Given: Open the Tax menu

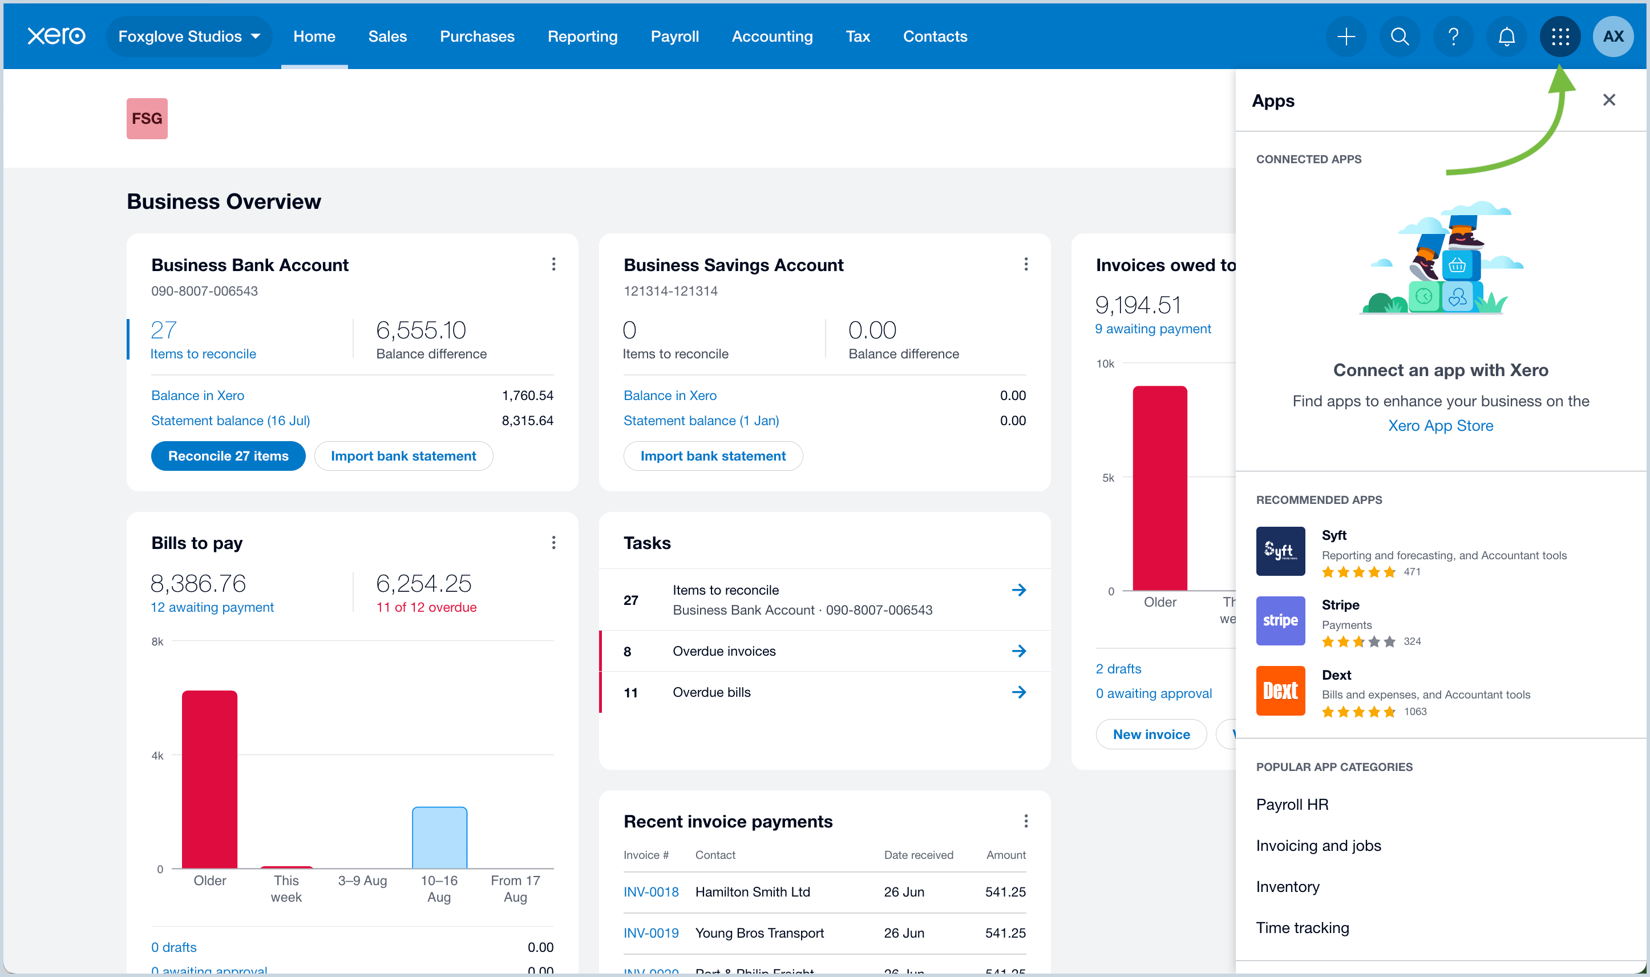Looking at the screenshot, I should click(x=858, y=36).
